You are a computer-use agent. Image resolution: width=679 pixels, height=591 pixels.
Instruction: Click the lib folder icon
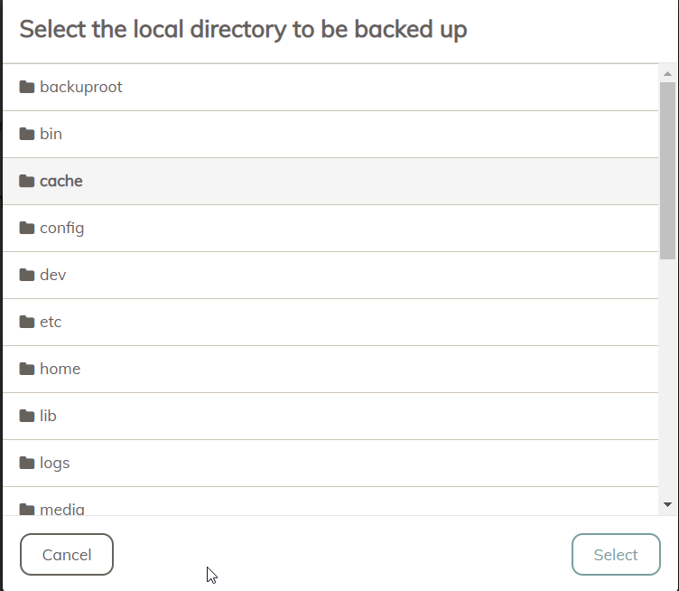click(x=27, y=416)
